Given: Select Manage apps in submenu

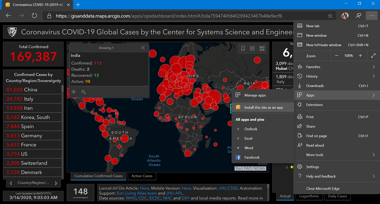Looking at the screenshot, I should pyautogui.click(x=263, y=95).
